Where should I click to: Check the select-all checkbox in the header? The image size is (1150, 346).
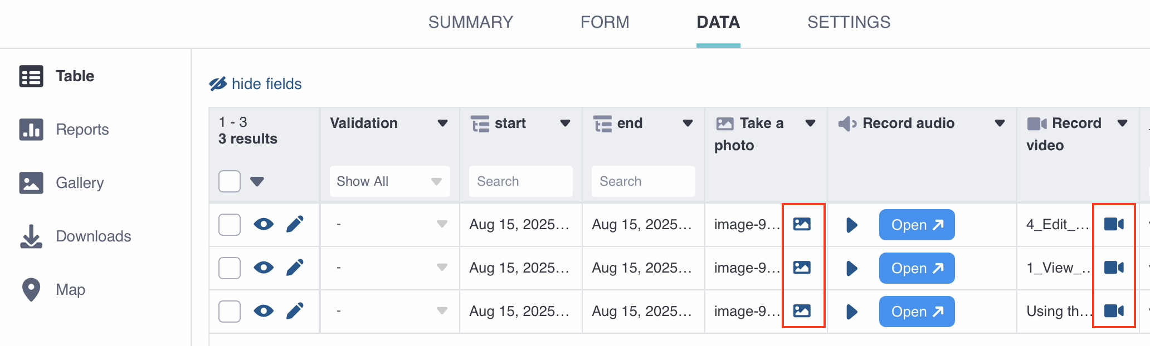(x=229, y=181)
